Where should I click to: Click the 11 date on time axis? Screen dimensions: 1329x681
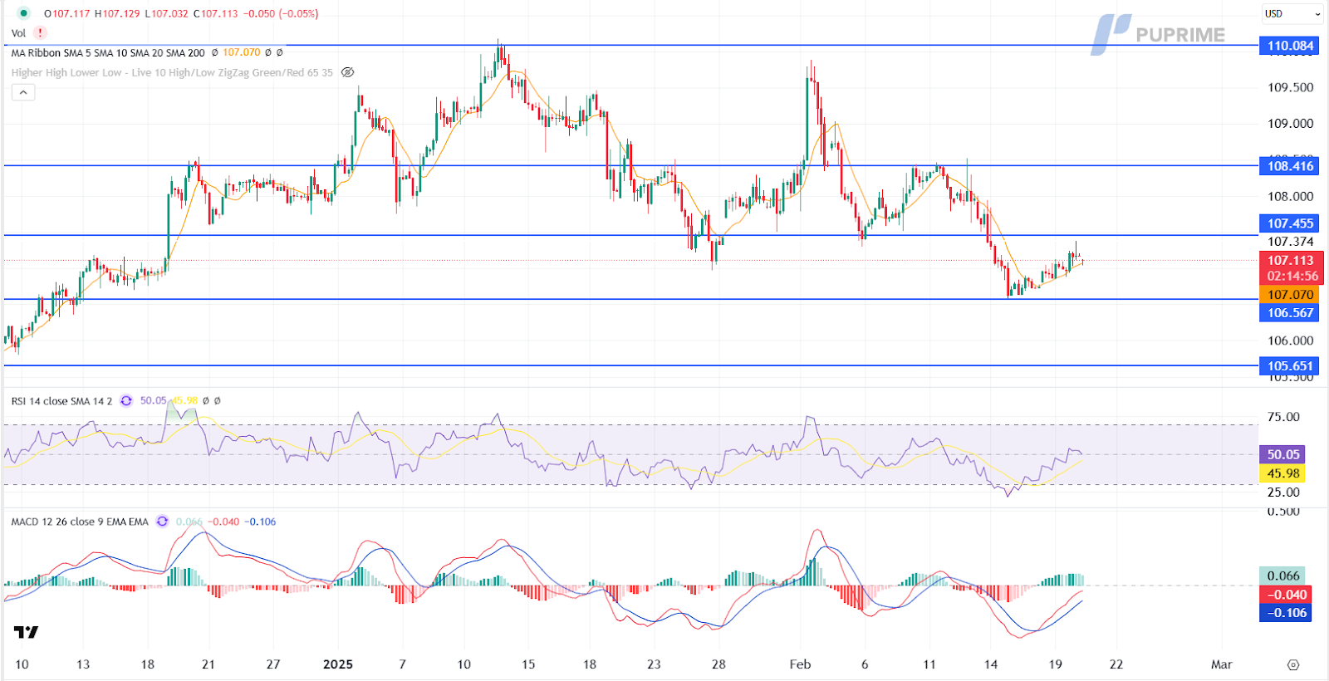[x=929, y=664]
